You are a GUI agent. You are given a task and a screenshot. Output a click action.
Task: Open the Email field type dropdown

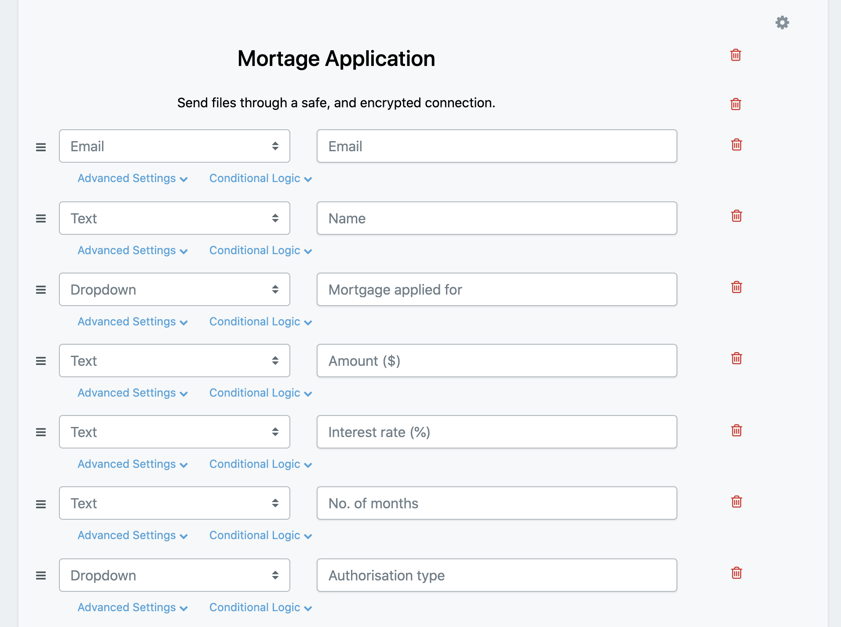pyautogui.click(x=175, y=146)
